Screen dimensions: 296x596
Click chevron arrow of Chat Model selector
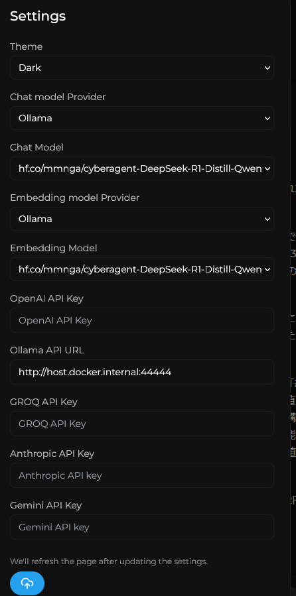[267, 168]
